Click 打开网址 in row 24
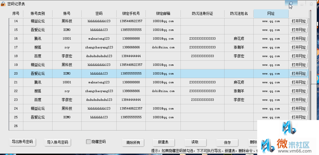Viewport: 319px width, 155px height. [299, 108]
